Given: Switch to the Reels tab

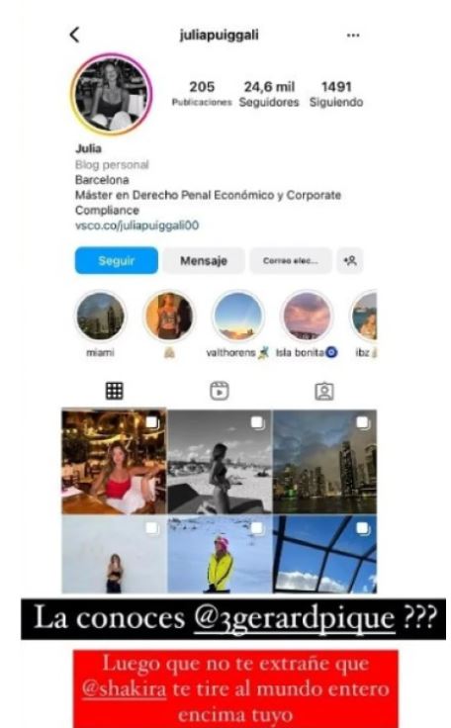Looking at the screenshot, I should click(x=220, y=391).
